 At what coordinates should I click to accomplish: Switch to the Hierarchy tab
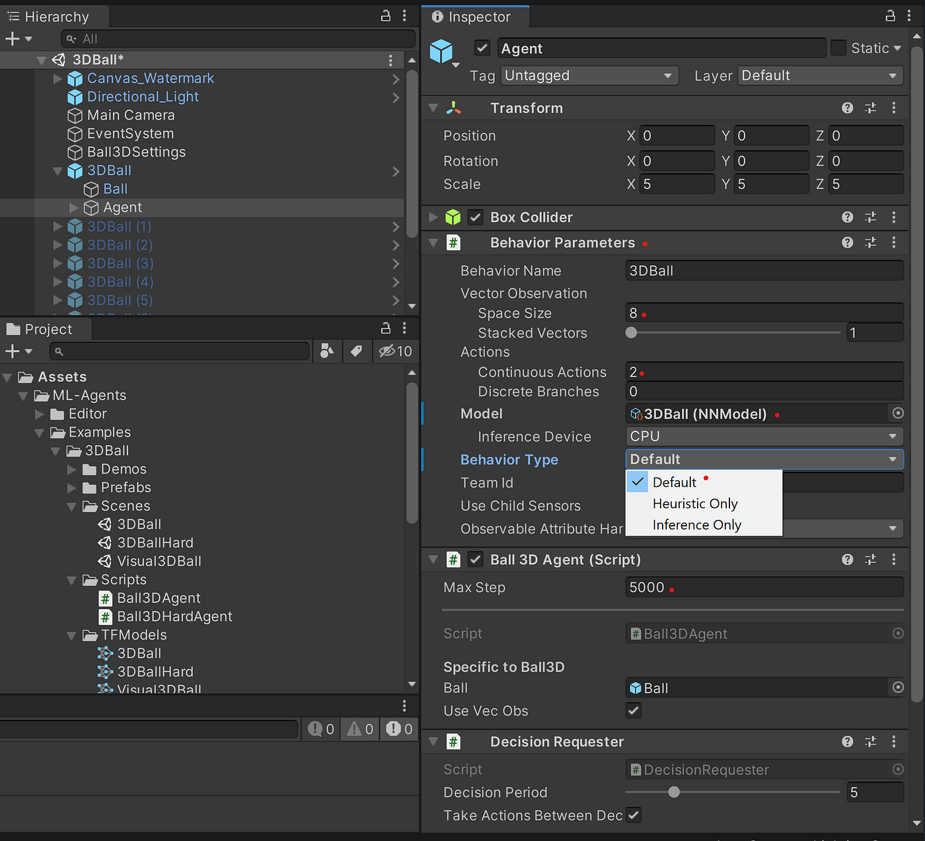point(55,17)
